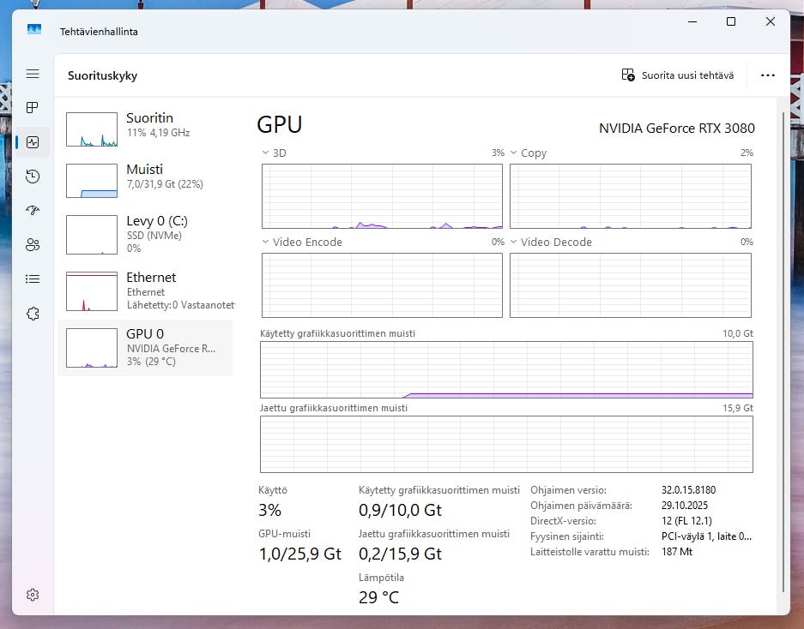Screen dimensions: 804x629
Task: Maximize the Task Manager window
Action: (x=731, y=21)
